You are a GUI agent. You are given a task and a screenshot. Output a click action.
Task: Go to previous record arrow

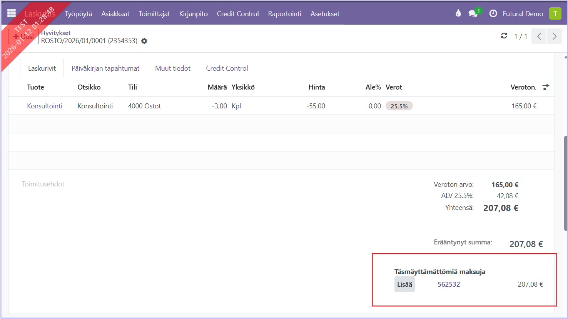click(x=539, y=36)
